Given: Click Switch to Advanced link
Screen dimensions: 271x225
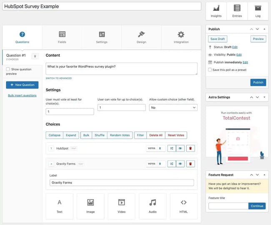Looking at the screenshot, I should 59,78.
